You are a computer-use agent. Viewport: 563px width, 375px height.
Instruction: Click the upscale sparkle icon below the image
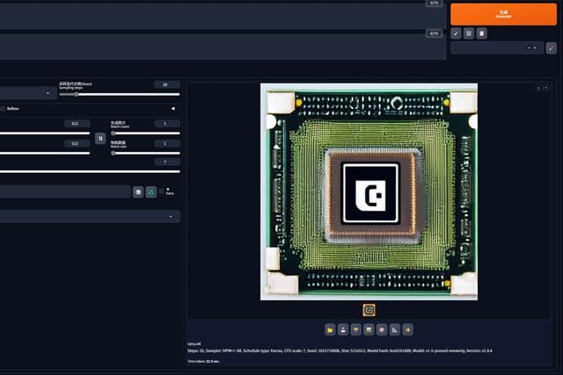tap(408, 330)
